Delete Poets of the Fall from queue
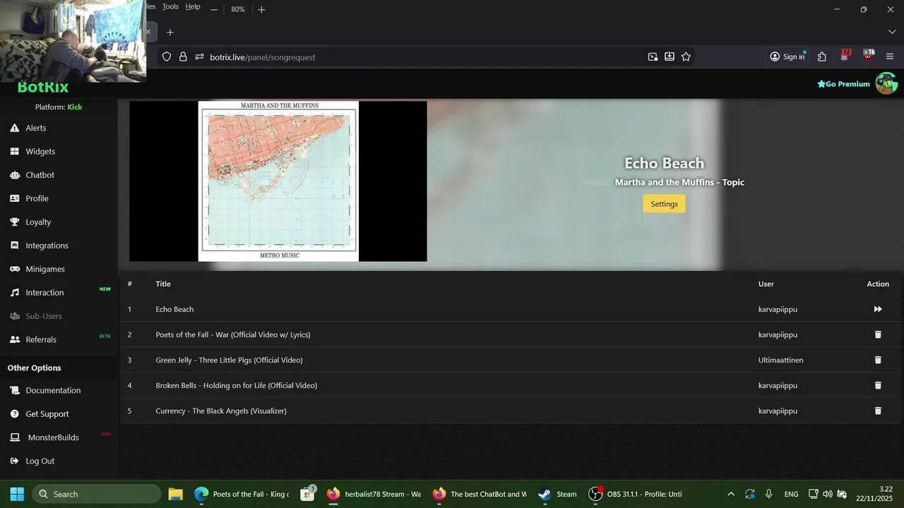Screen dimensions: 904x508 pos(878,334)
